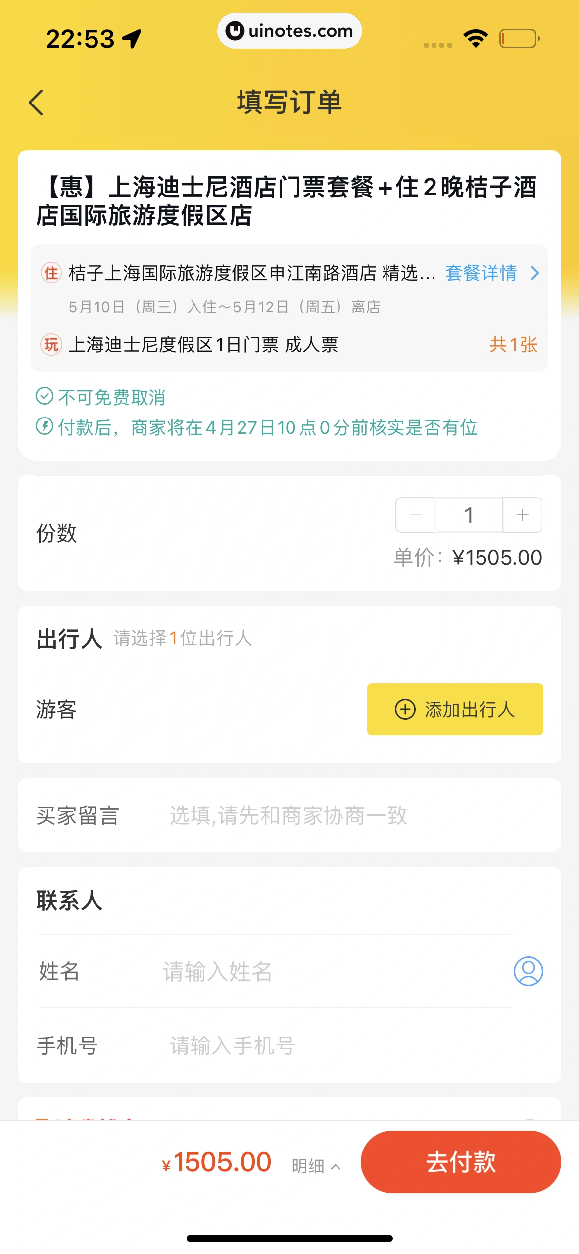Increase quantity with the plus button
This screenshot has height=1254, width=579.
coord(522,515)
